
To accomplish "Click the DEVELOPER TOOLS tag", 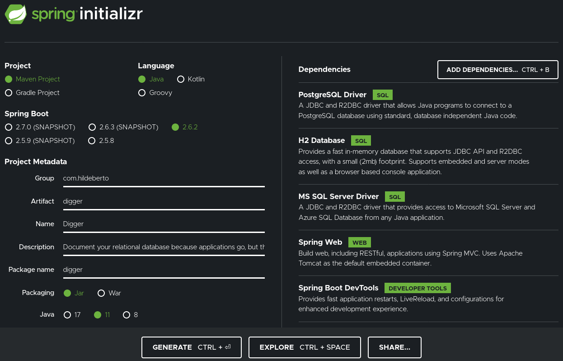I will (x=418, y=288).
